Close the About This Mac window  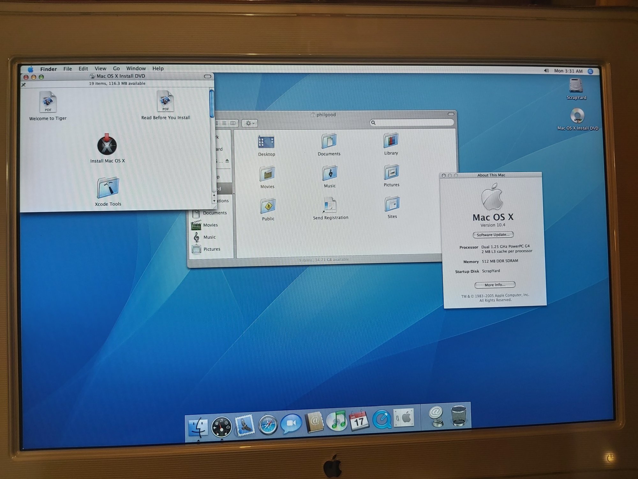tap(443, 176)
